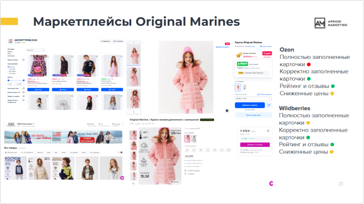Click the up arrow above Ozon thumbnails
Viewport: 364px width, 204px height.
click(x=133, y=43)
